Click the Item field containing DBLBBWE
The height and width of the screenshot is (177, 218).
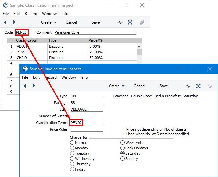tap(87, 109)
